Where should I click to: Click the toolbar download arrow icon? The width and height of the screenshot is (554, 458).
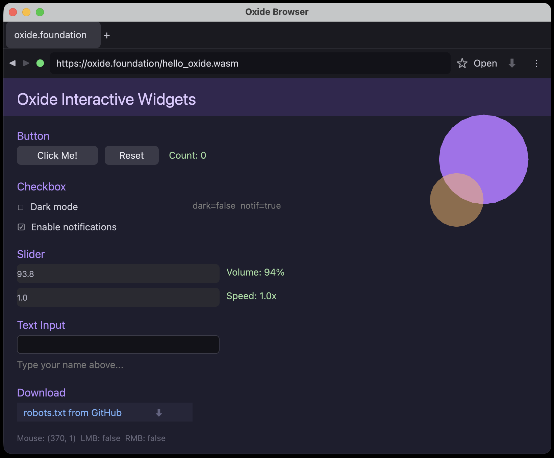point(512,63)
